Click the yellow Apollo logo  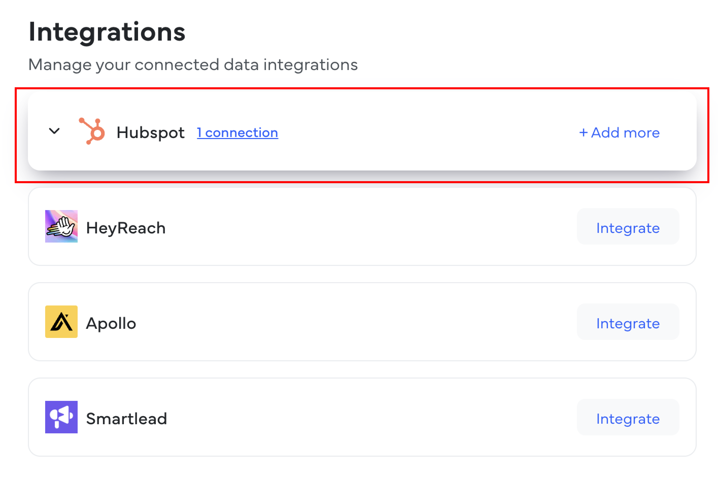point(61,322)
